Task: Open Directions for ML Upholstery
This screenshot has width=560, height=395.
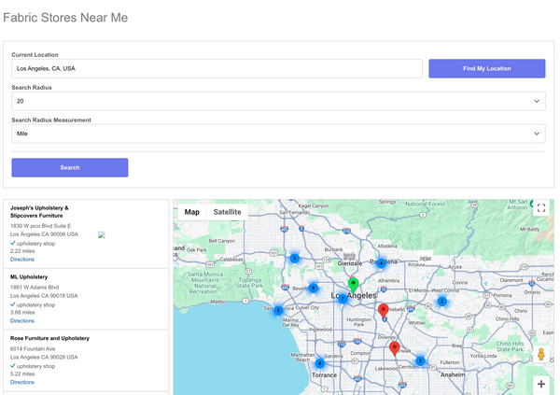Action: (22, 320)
